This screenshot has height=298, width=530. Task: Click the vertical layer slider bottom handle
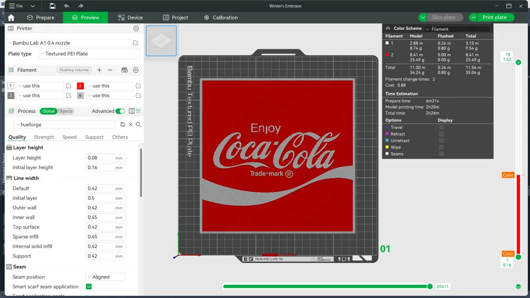(518, 257)
